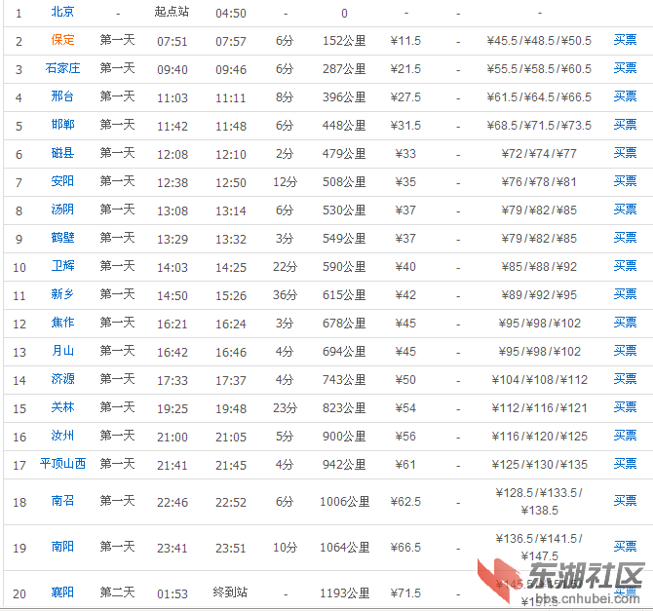The height and width of the screenshot is (611, 653).
Task: Open the 保定 station link
Action: click(x=62, y=40)
